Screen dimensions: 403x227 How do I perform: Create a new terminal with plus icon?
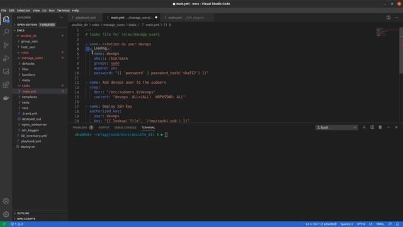point(364,127)
